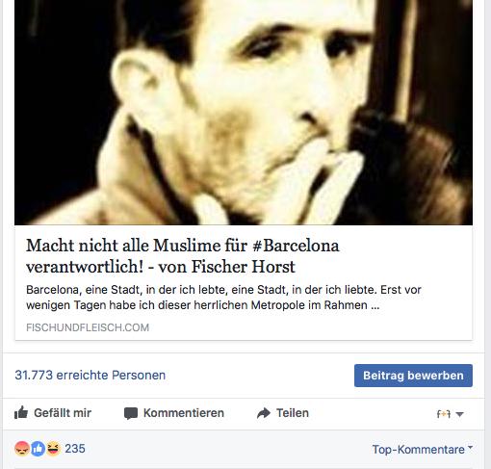Click the article description starting Barcelona, eine Stadt
The width and height of the screenshot is (491, 469).
point(223,298)
